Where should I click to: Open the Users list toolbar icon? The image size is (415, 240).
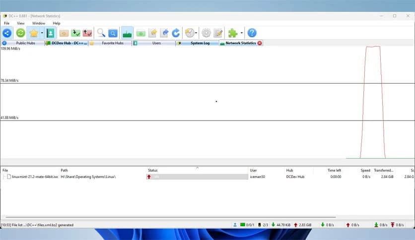(50, 33)
